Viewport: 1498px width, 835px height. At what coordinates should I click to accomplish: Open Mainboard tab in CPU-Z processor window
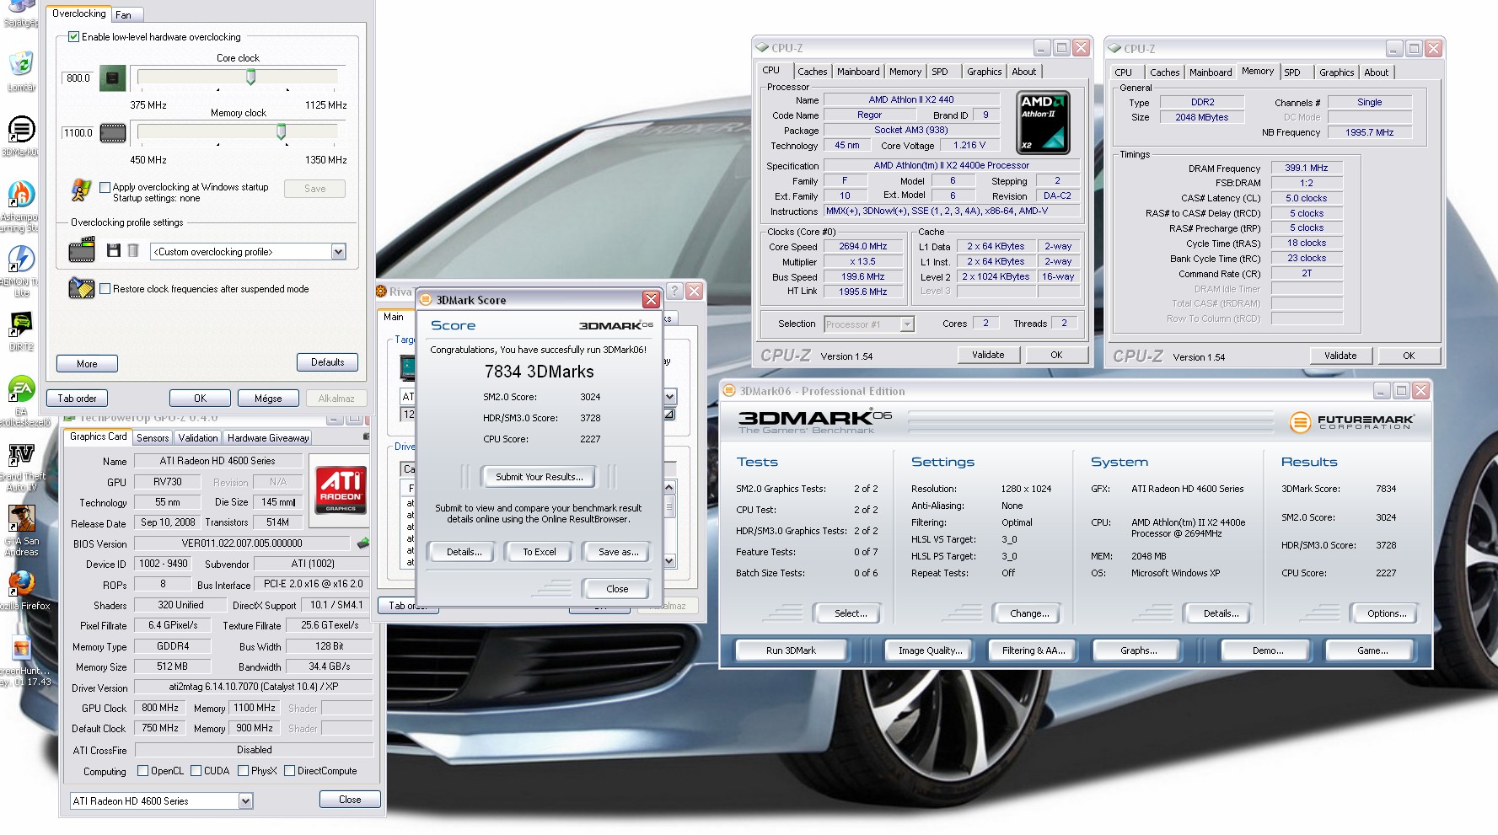pos(858,72)
